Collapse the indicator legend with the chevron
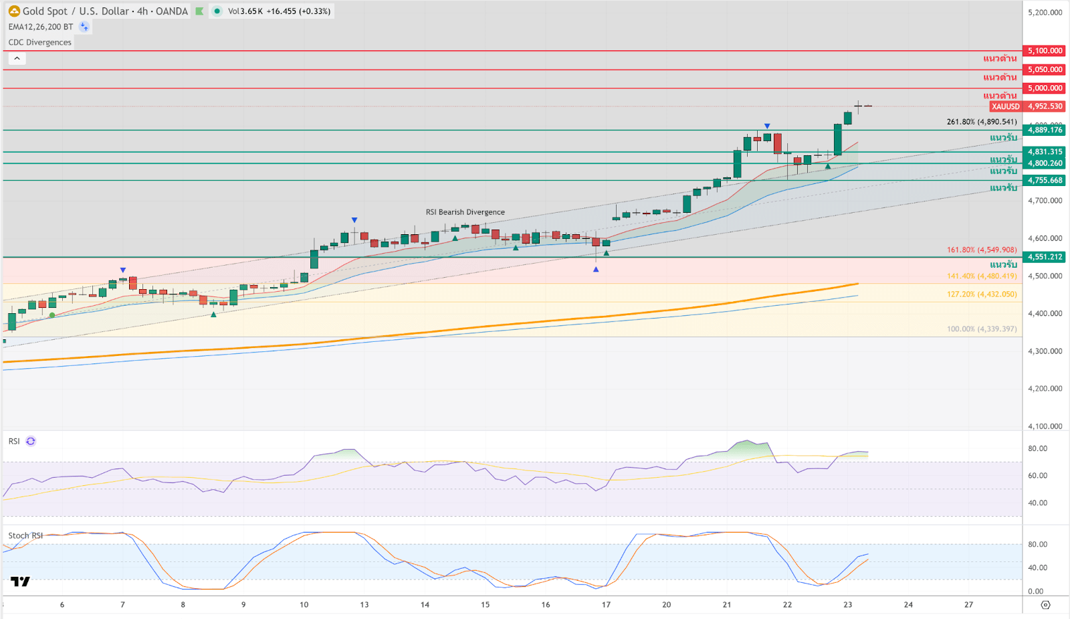Viewport: 1070px width, 619px height. [17, 58]
